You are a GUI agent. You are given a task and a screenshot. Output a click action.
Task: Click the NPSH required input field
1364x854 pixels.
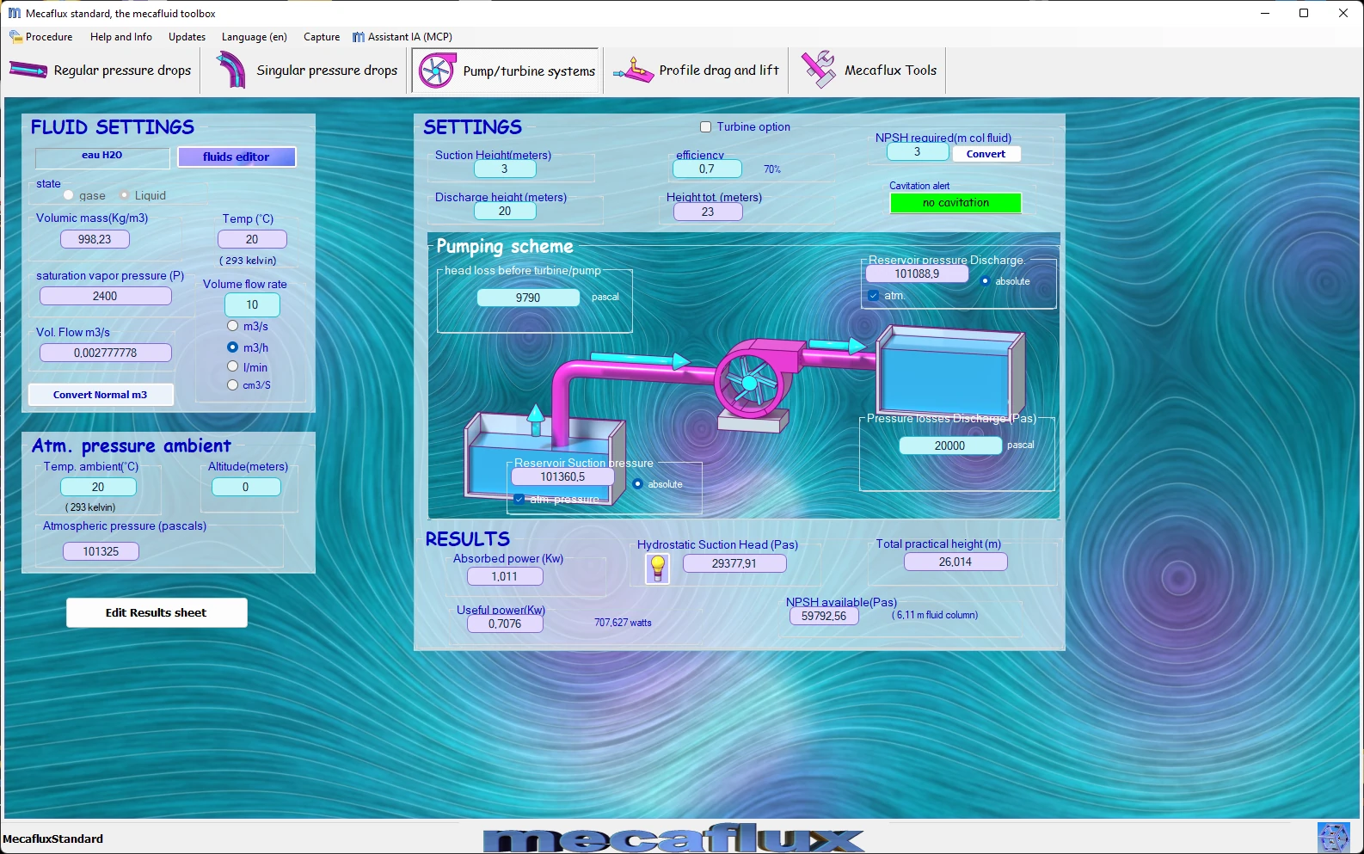[x=918, y=151]
